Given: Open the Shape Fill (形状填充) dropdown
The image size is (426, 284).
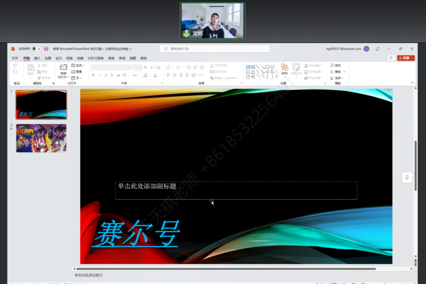Looking at the screenshot, I should 314,65.
